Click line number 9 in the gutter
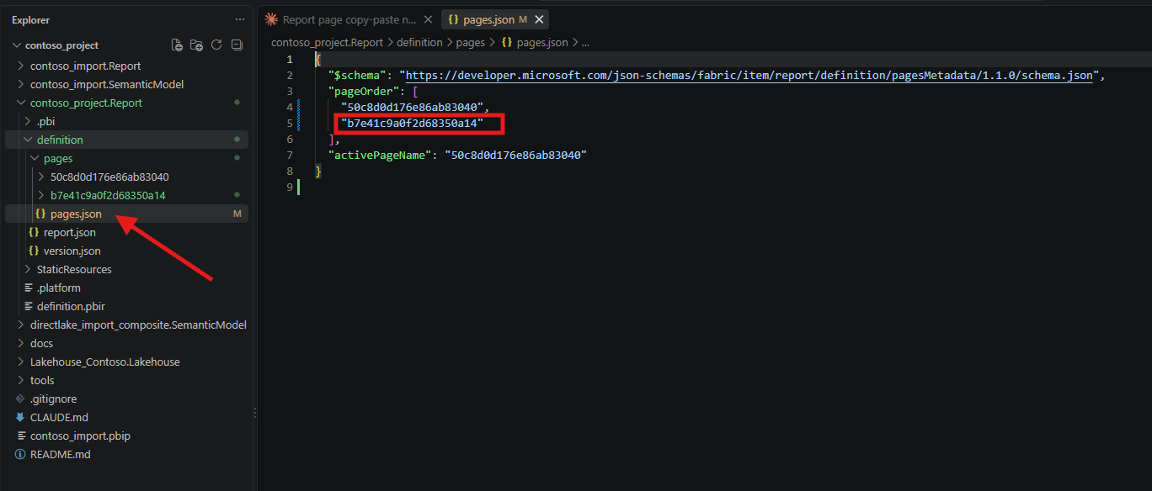The image size is (1152, 491). point(290,187)
